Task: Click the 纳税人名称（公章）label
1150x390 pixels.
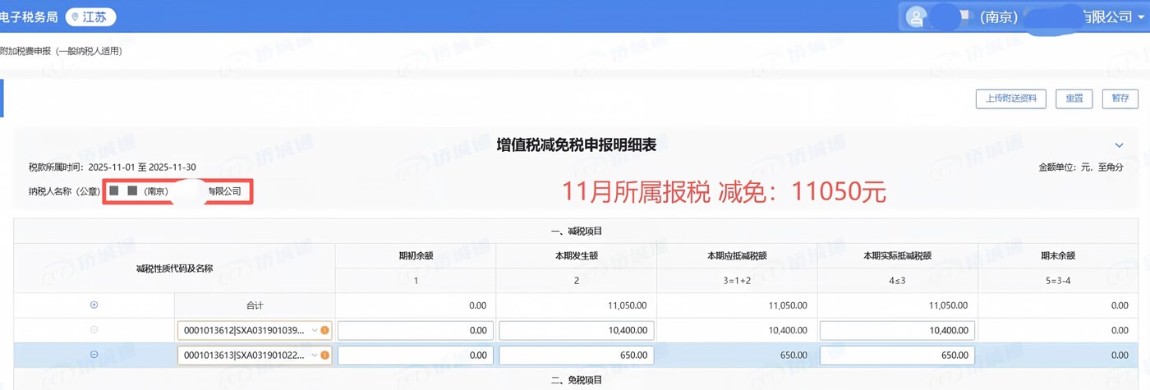Action: (x=65, y=191)
